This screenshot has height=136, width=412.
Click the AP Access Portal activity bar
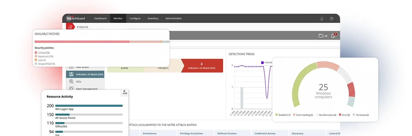tap(89, 115)
